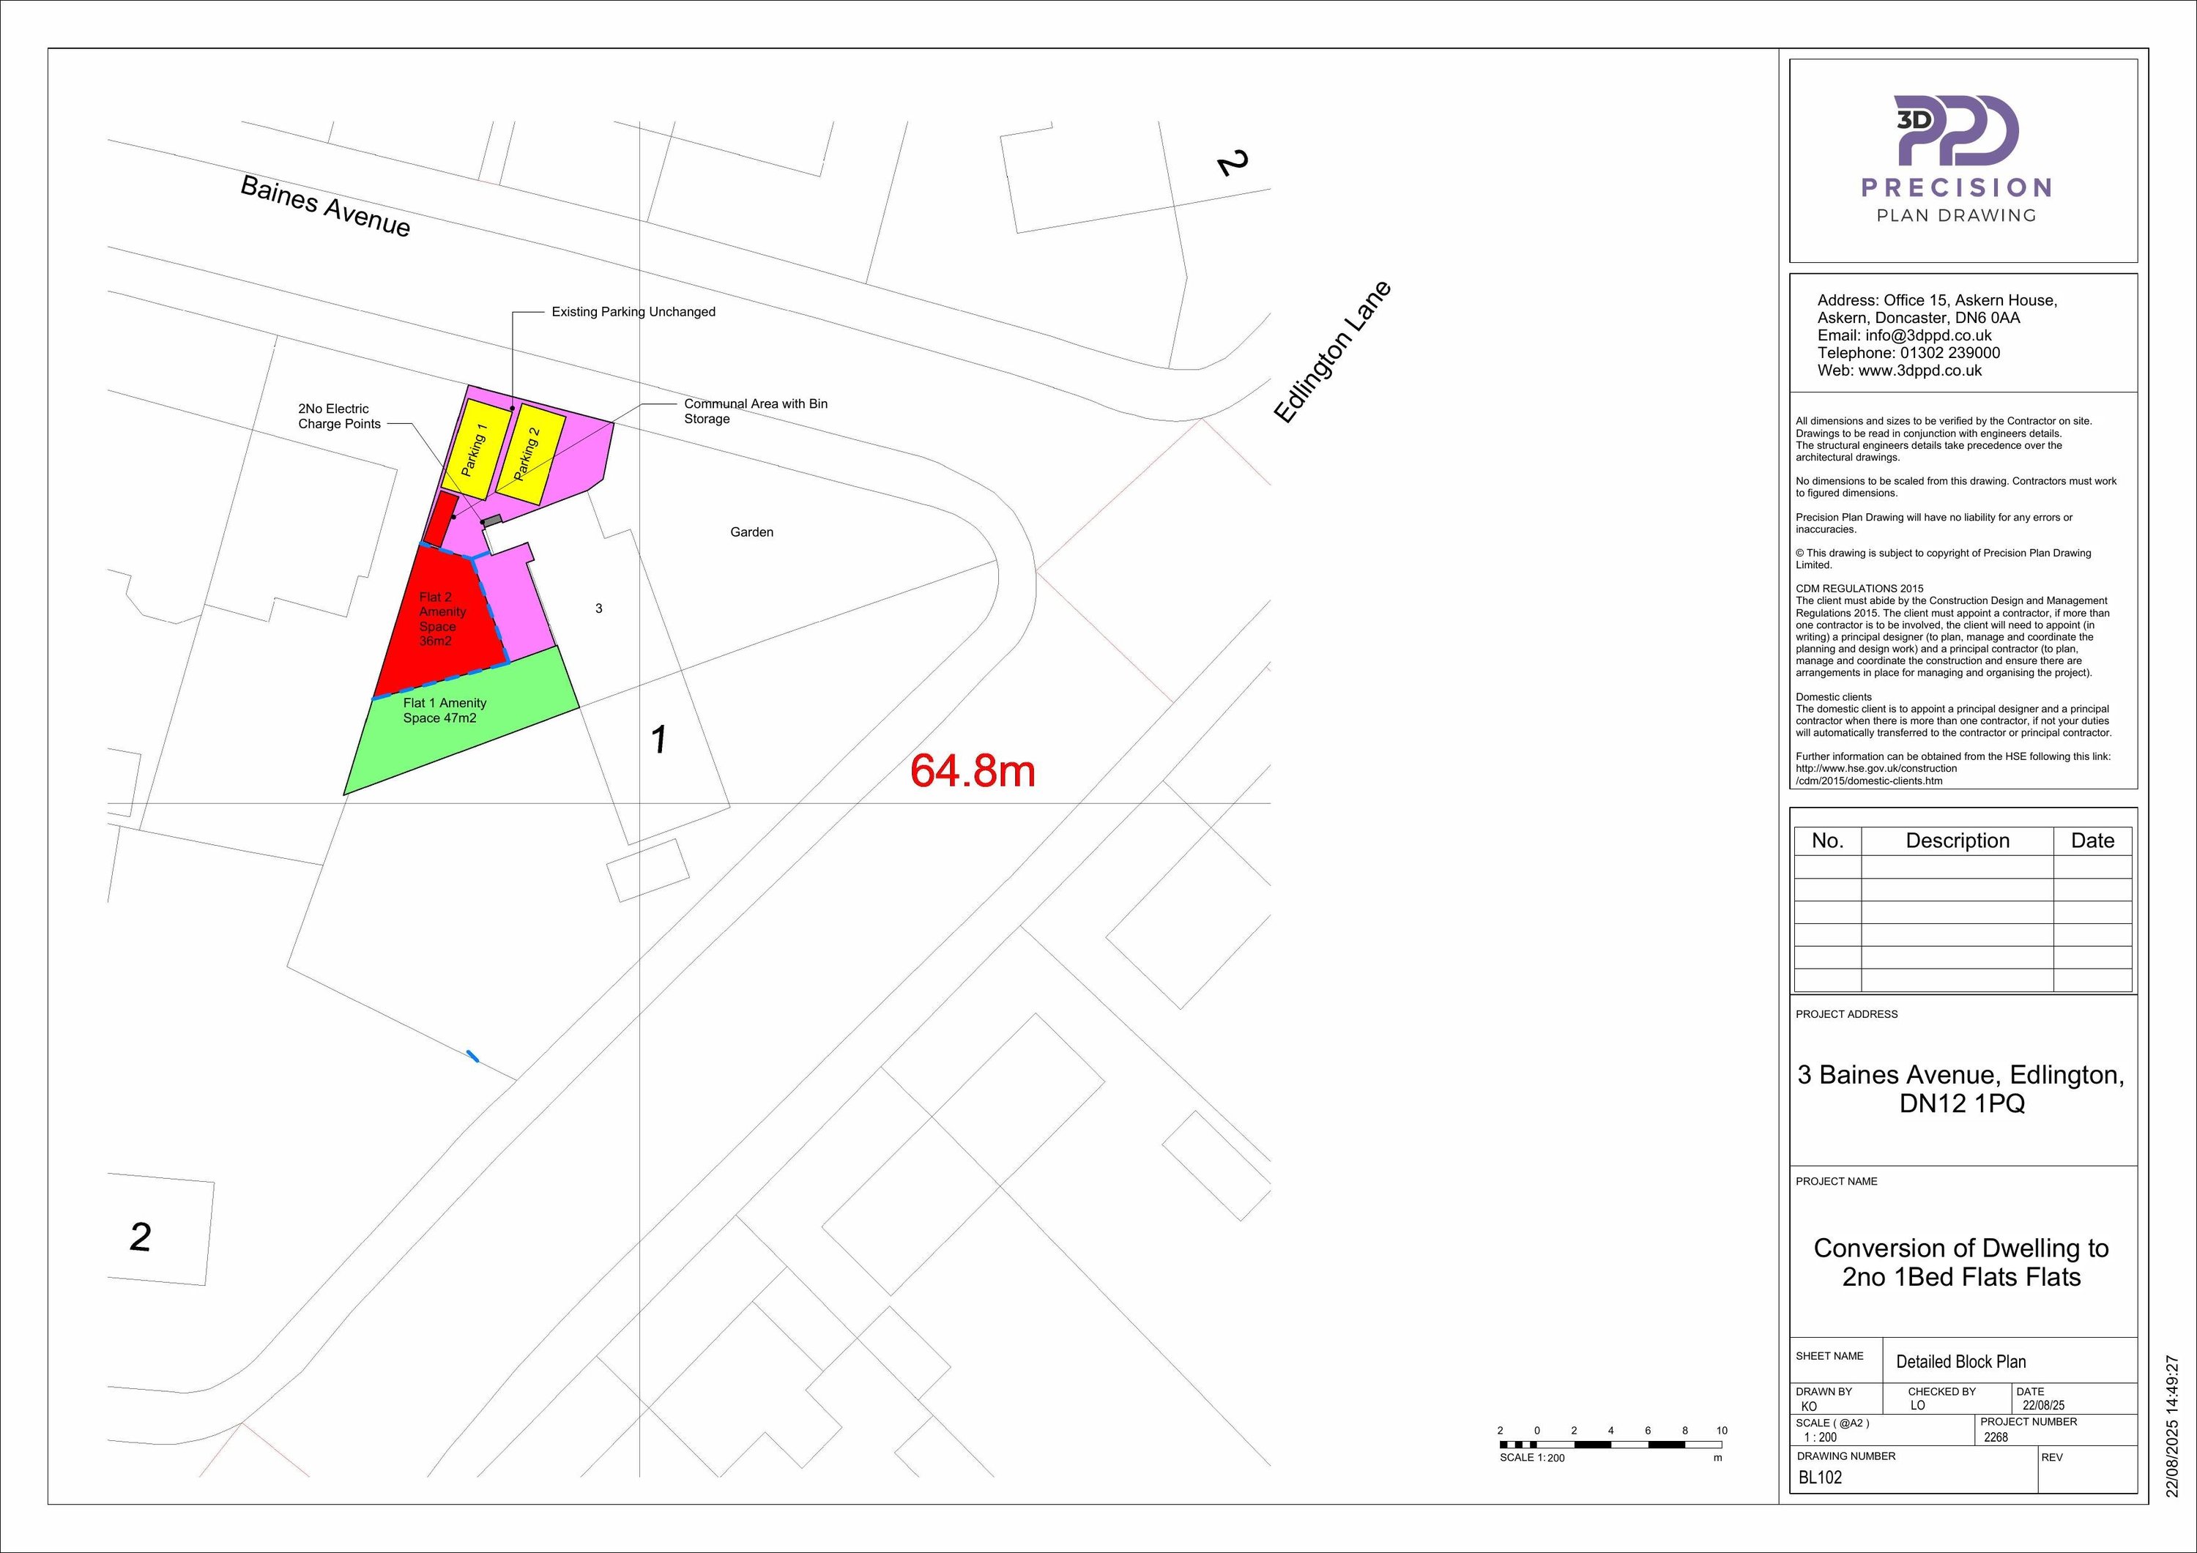Click the Existing Parking Unchanged annotation

(x=633, y=312)
